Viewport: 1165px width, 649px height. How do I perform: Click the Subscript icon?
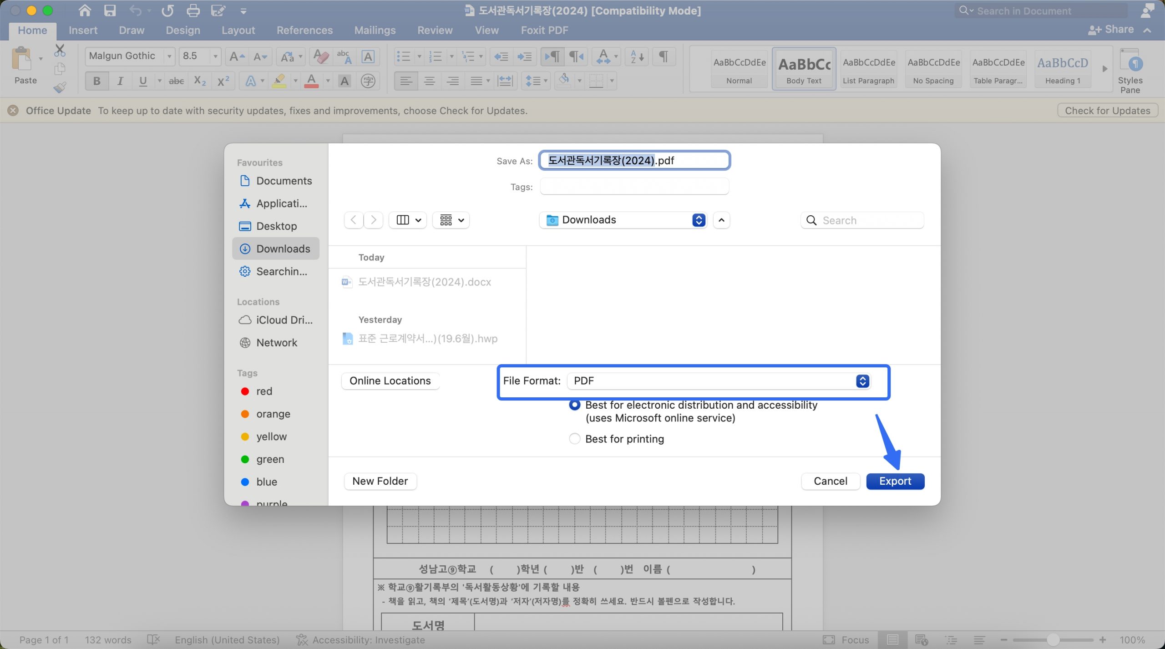point(200,81)
